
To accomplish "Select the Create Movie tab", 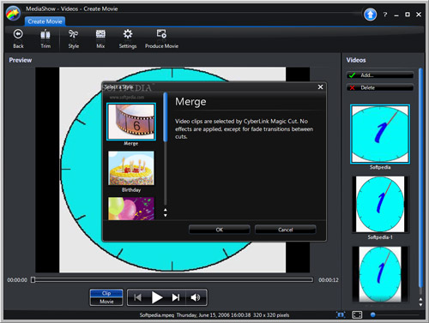I will pos(45,21).
